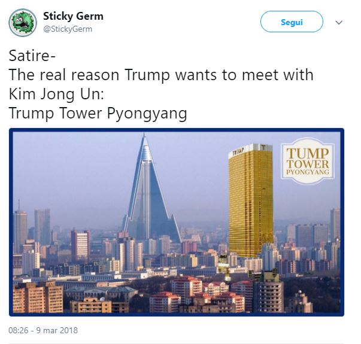Open the Sticky Germ green monster avatar

pos(23,23)
